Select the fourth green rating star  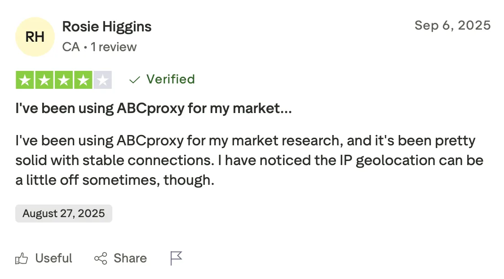[82, 79]
